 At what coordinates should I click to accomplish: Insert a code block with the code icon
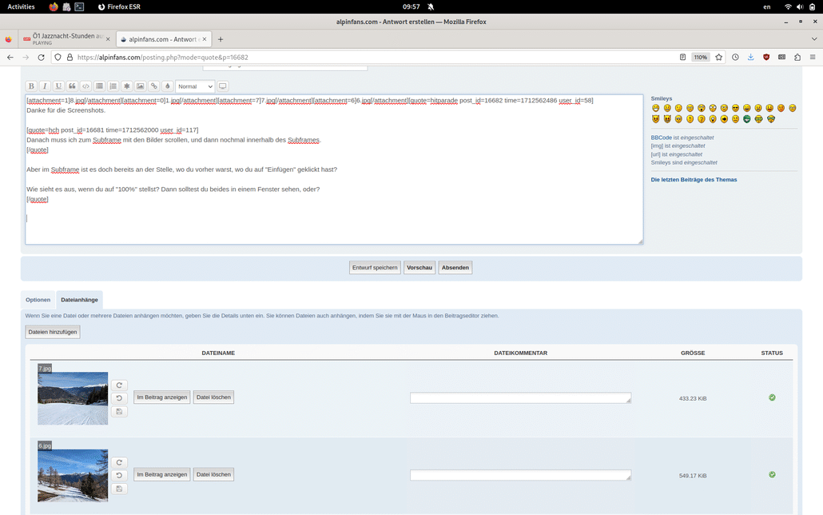[x=85, y=86]
